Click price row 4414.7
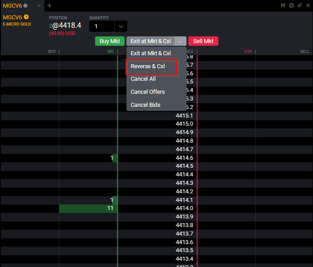 click(x=157, y=149)
